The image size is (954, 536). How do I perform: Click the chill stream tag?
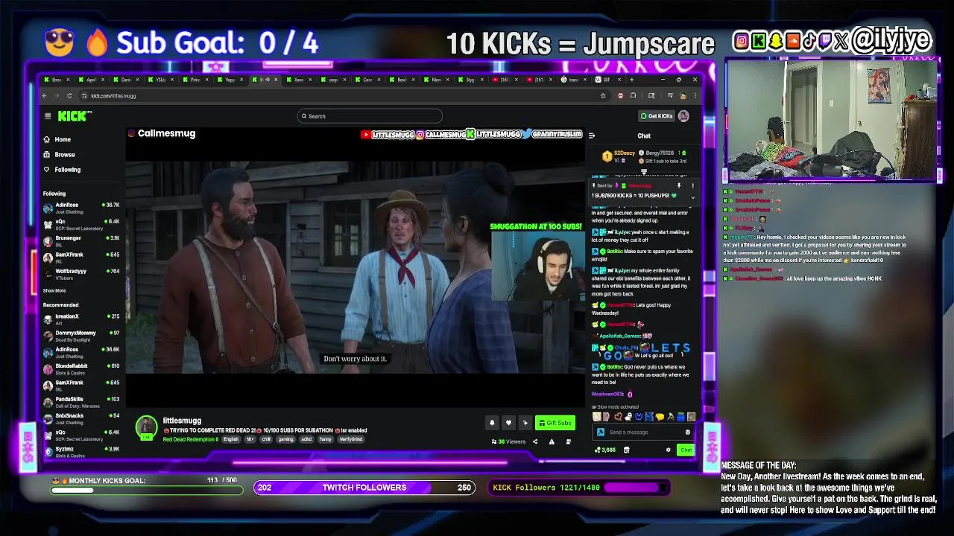[267, 439]
